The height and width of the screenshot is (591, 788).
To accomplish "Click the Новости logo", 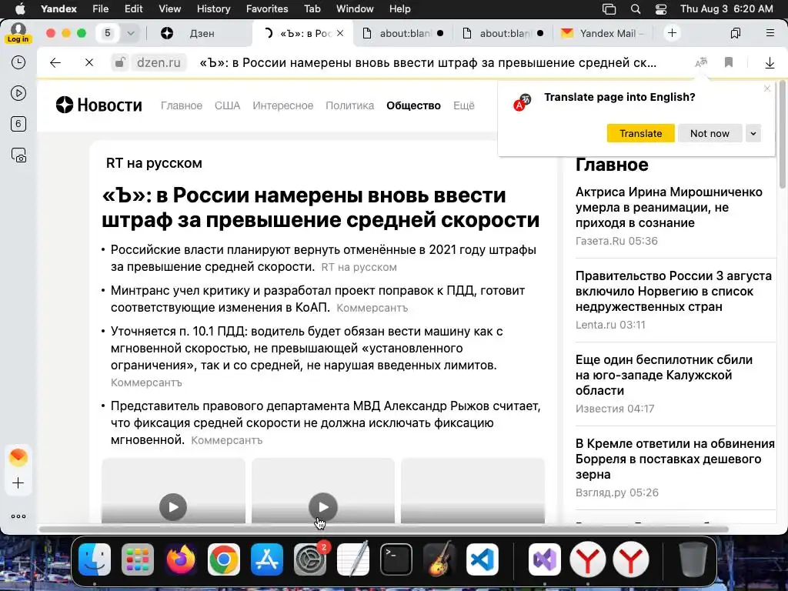I will tap(99, 105).
